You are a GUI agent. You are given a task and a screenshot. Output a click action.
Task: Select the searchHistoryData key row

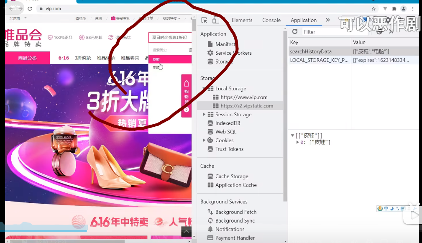pyautogui.click(x=320, y=51)
